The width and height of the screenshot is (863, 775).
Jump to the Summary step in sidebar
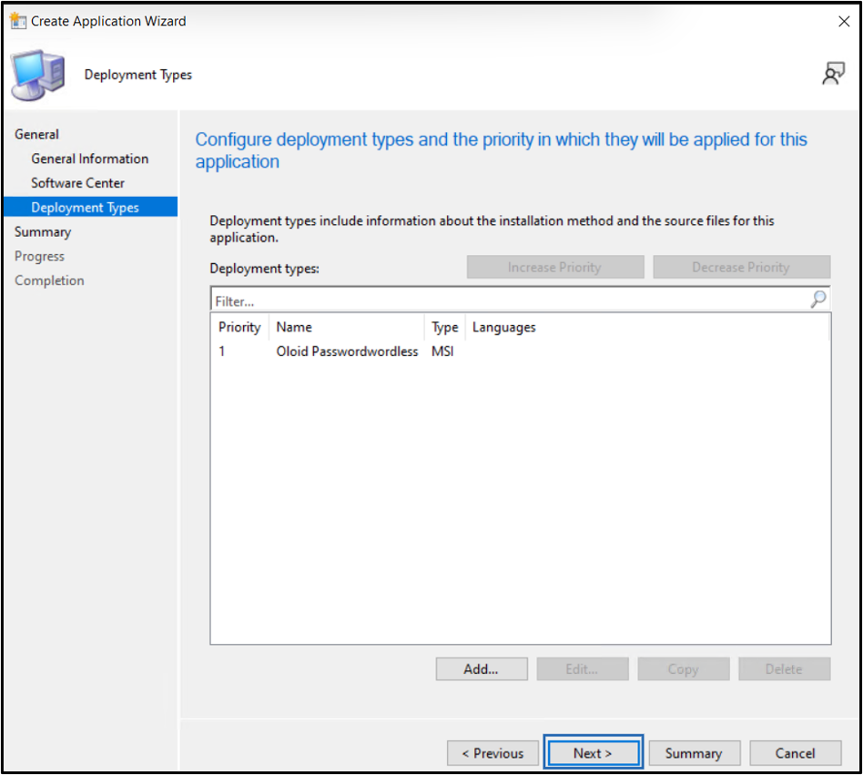point(43,231)
